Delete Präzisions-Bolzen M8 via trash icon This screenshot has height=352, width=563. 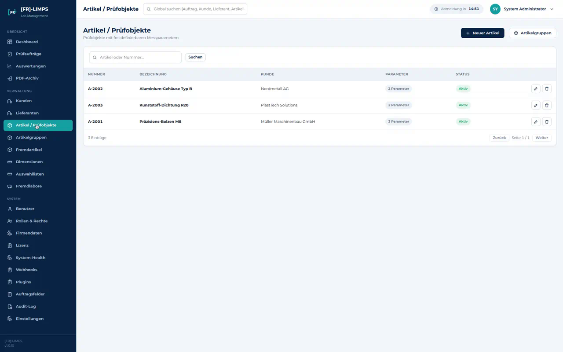pos(547,121)
